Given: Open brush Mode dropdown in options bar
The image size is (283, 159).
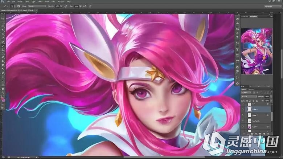Looking at the screenshot, I should (37, 6).
